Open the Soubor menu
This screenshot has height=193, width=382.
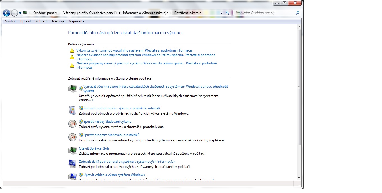(x=10, y=21)
